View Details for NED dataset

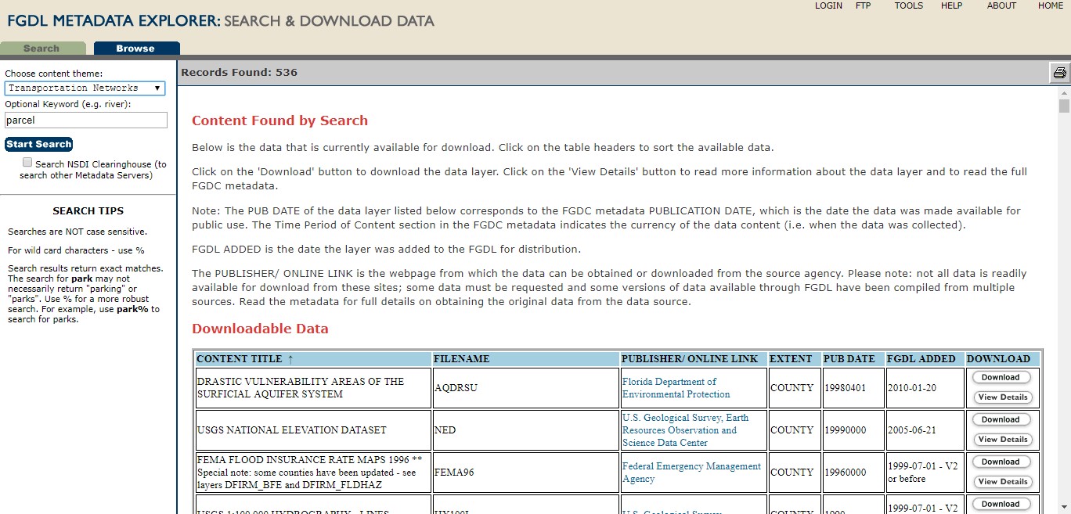tap(1003, 440)
